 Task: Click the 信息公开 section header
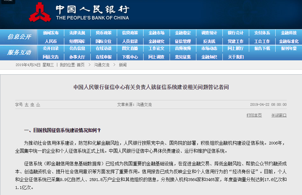19,37
